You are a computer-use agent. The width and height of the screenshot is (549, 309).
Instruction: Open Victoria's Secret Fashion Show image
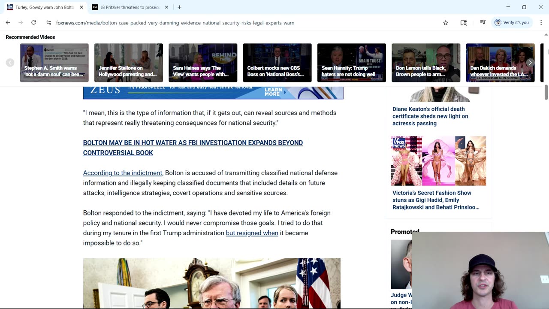tap(438, 161)
